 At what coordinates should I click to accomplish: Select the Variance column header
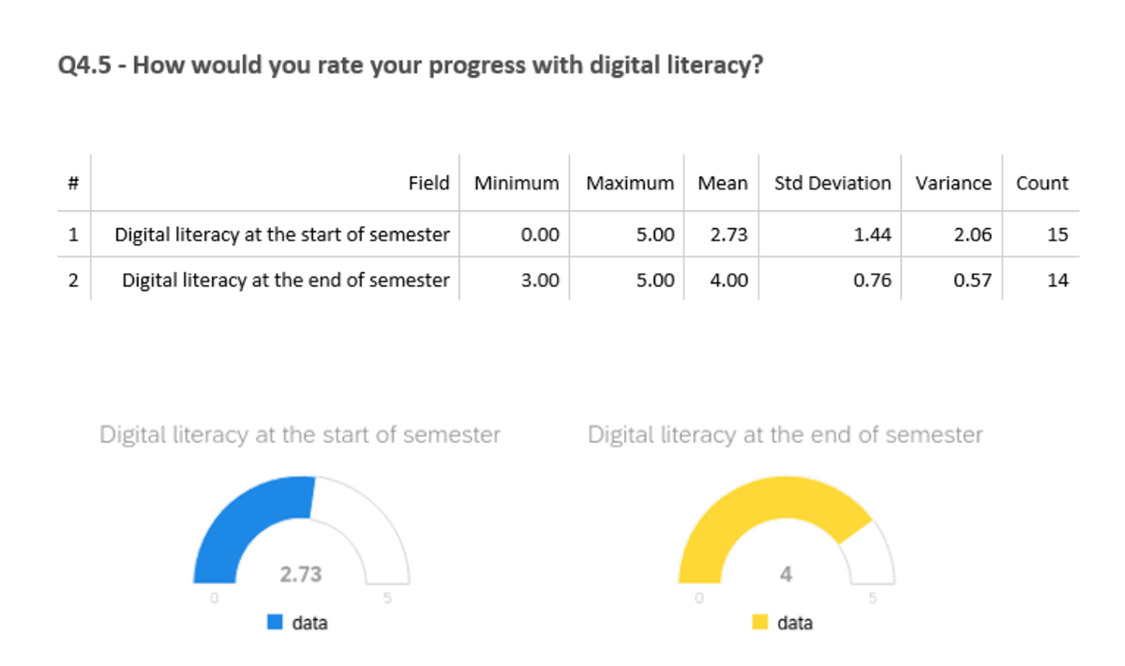click(x=953, y=184)
